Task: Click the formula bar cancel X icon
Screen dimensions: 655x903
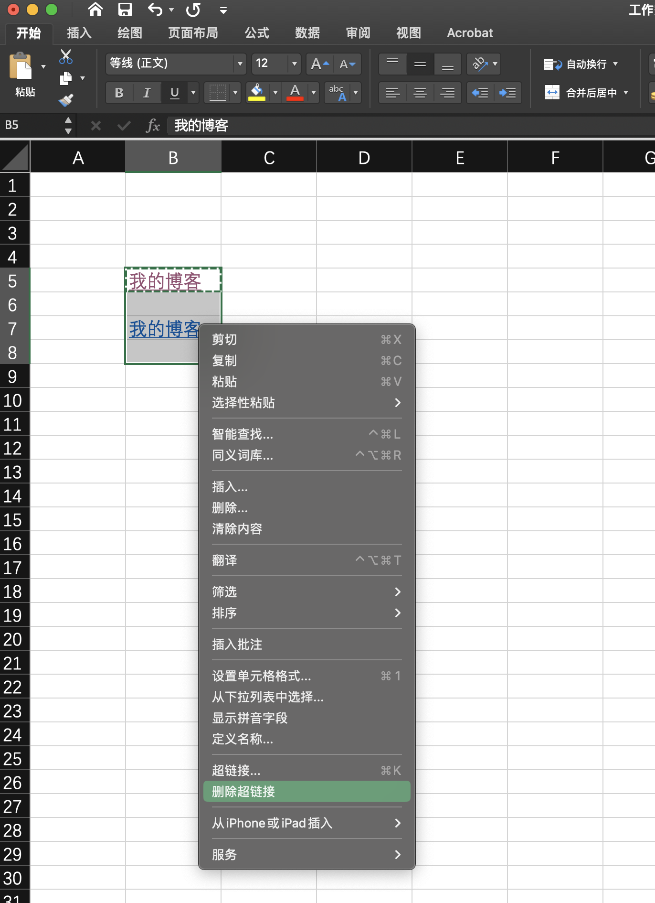Action: 95,126
